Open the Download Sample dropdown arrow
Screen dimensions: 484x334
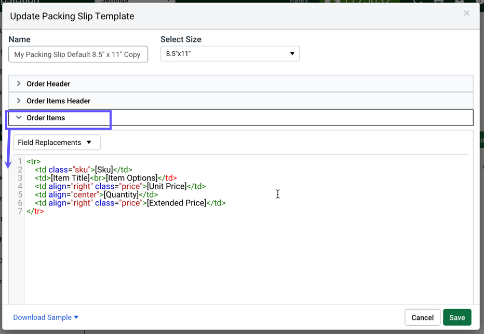(x=76, y=317)
